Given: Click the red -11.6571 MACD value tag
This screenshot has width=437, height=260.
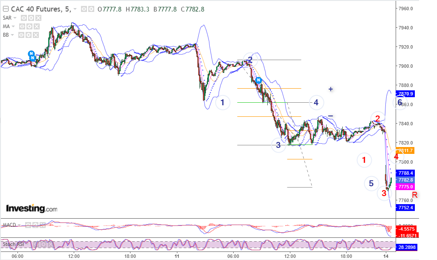Looking at the screenshot, I should click(406, 235).
